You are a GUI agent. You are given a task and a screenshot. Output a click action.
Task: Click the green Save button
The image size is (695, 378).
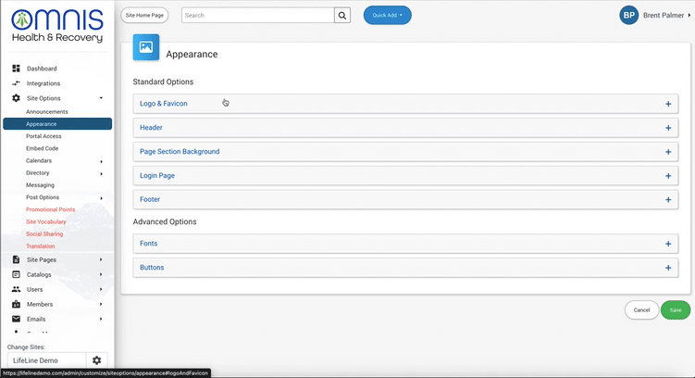pos(675,310)
